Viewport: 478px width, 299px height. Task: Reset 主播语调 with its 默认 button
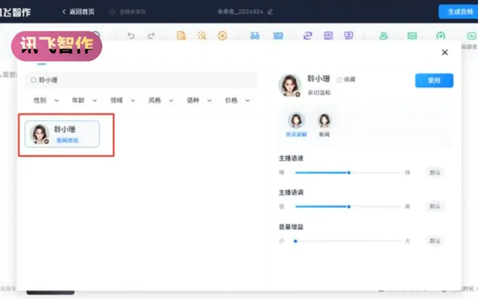[435, 207]
